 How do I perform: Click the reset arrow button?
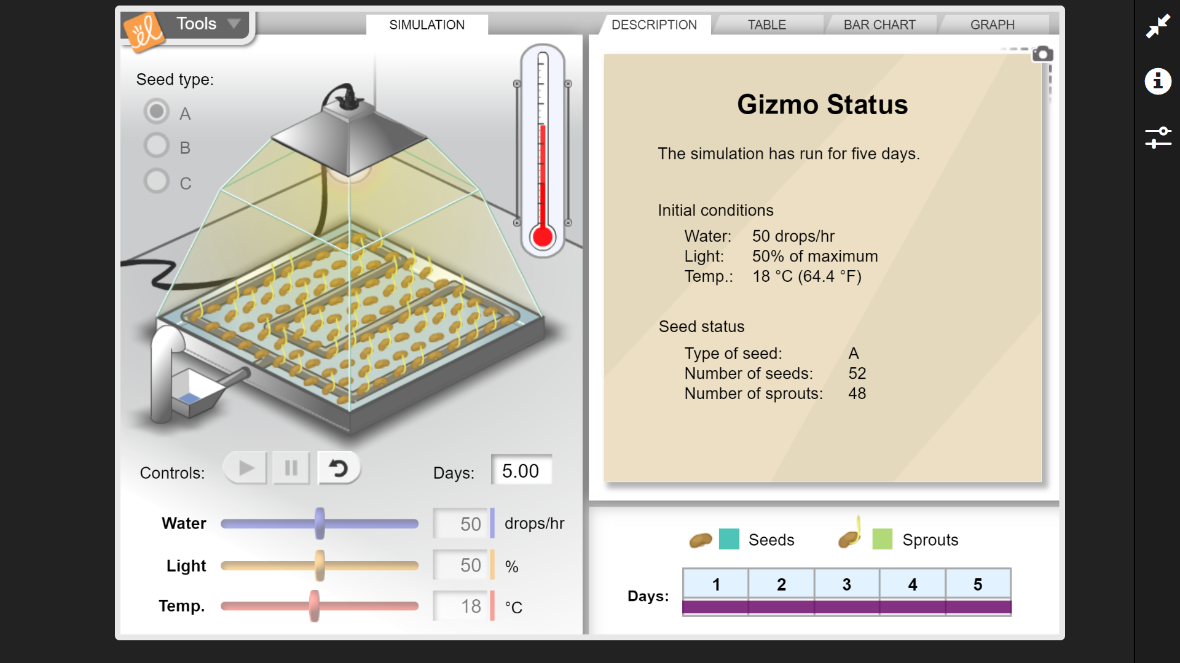tap(338, 469)
